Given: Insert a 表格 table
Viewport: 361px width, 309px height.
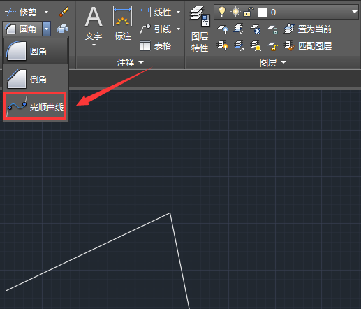Looking at the screenshot, I should click(156, 45).
